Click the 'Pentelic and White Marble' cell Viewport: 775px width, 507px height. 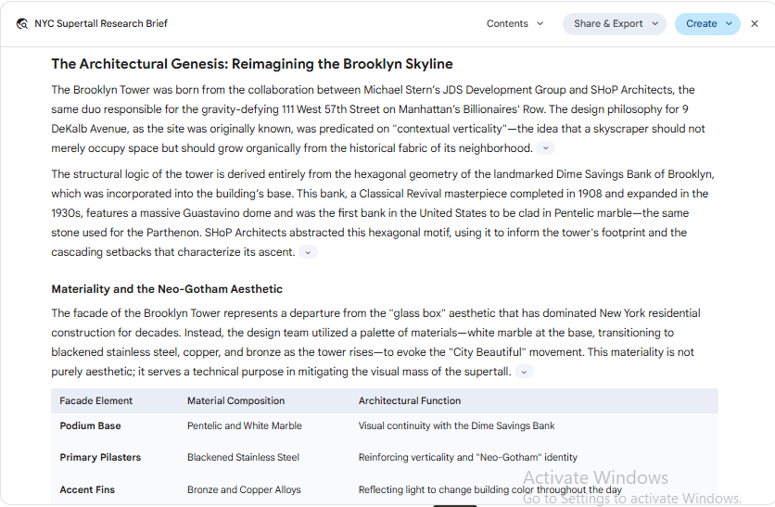pyautogui.click(x=245, y=426)
